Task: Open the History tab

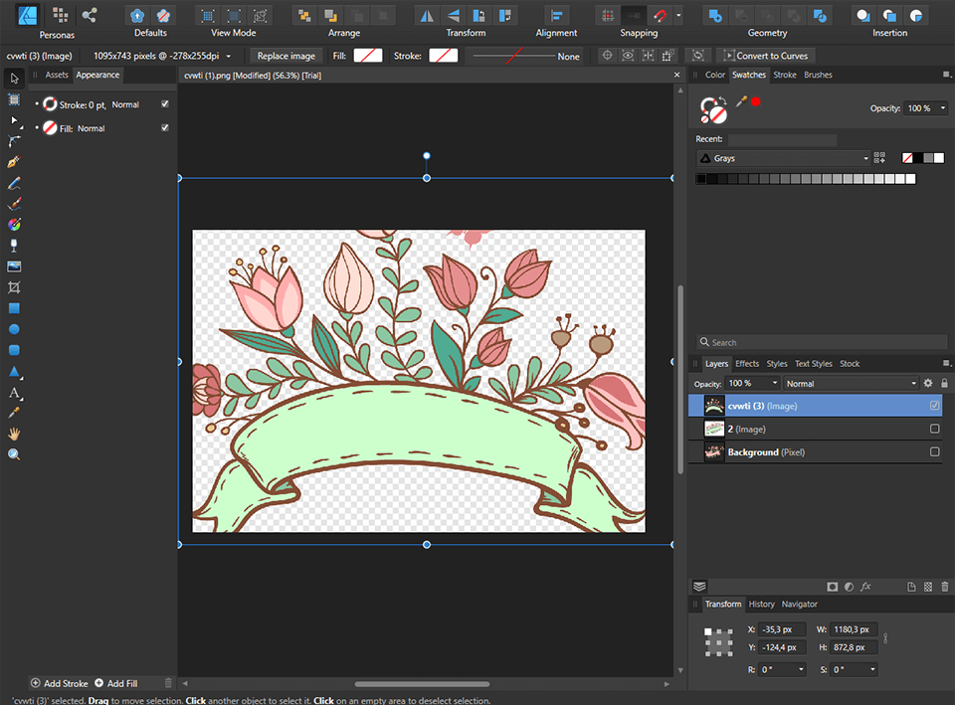Action: click(762, 604)
